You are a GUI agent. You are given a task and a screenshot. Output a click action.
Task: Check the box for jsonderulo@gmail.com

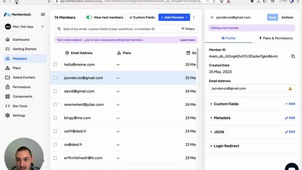[x=55, y=78]
